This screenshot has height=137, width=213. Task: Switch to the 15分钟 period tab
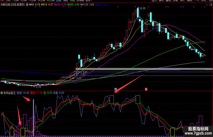click(32, 1)
